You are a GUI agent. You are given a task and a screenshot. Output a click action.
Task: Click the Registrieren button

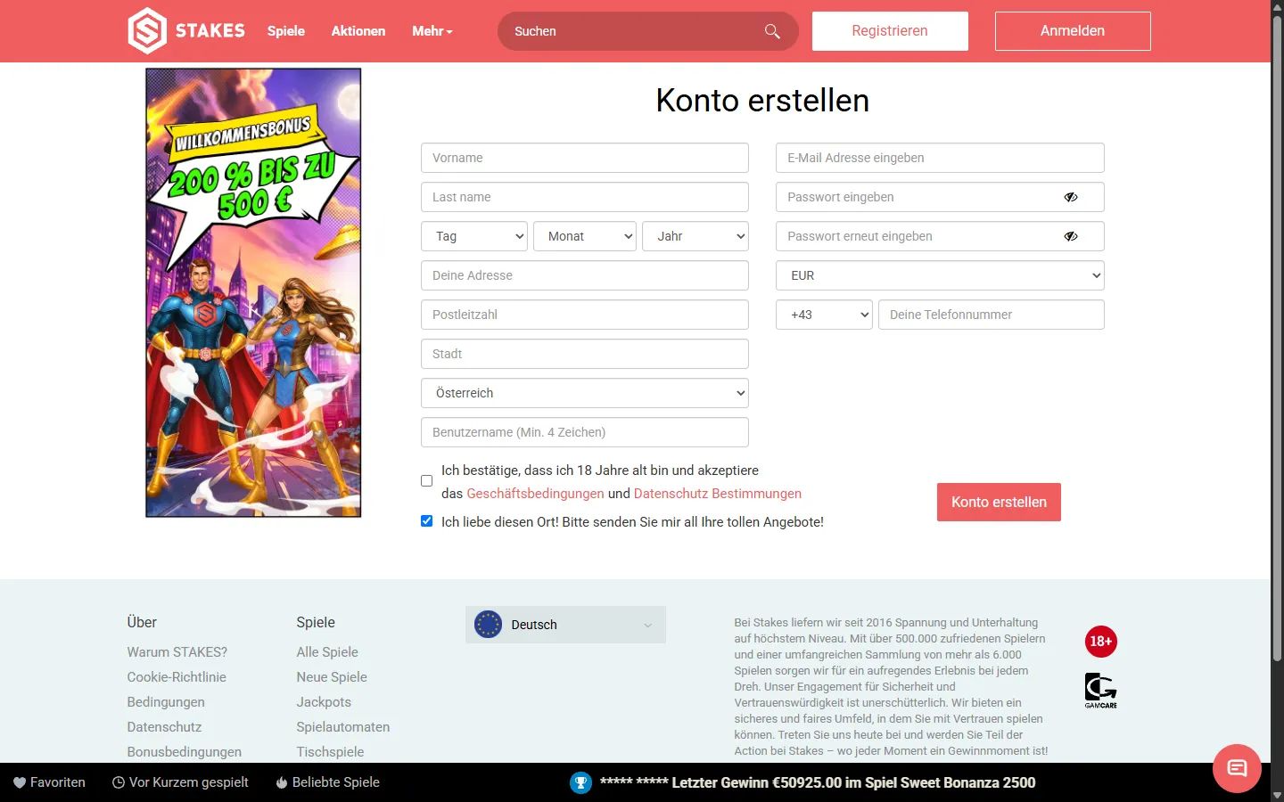click(890, 31)
